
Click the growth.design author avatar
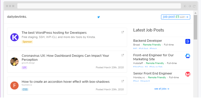15,61
